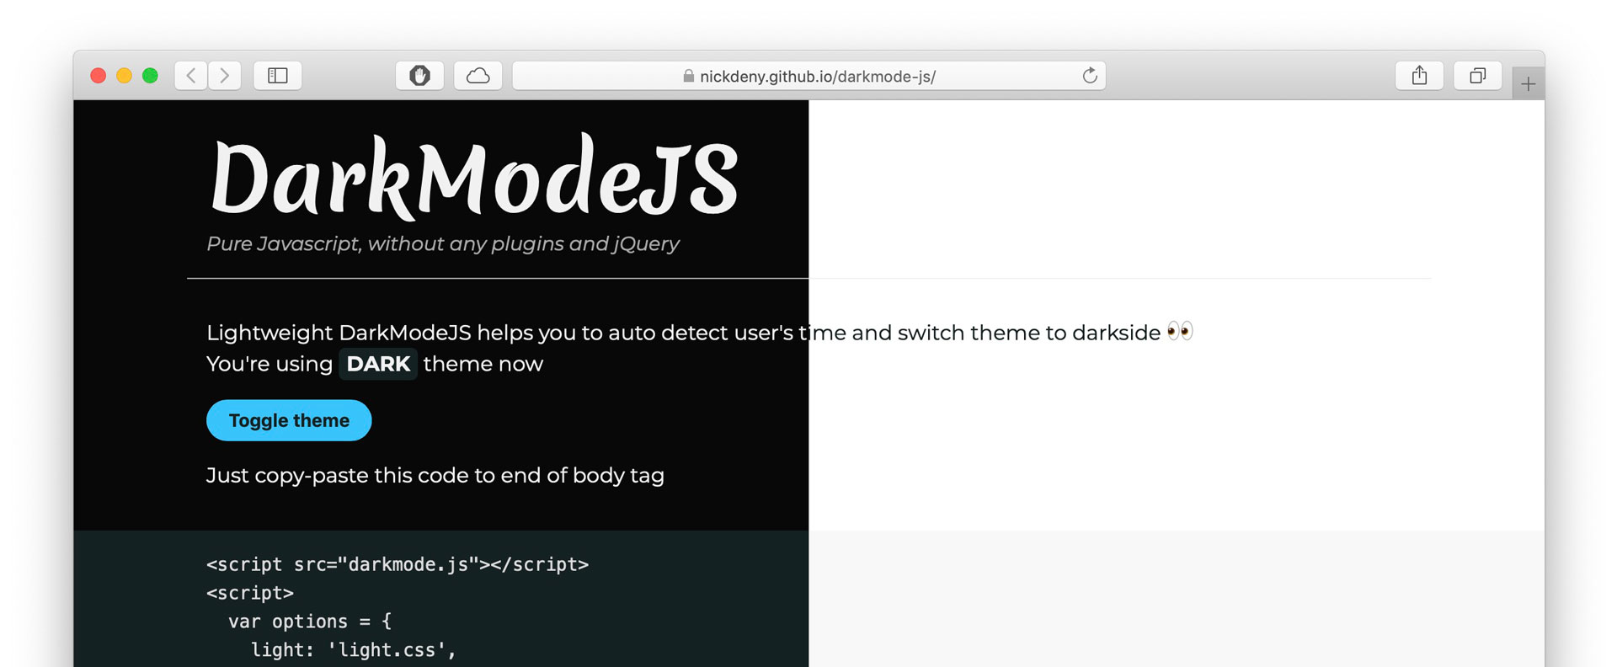Focus the nickdeny.github.io address bar

pyautogui.click(x=809, y=76)
